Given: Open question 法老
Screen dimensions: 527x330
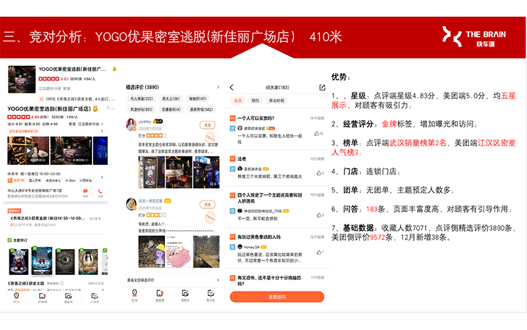Looking at the screenshot, I should coord(242,158).
